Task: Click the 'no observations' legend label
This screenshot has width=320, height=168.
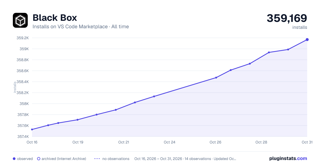Action: tap(116, 159)
